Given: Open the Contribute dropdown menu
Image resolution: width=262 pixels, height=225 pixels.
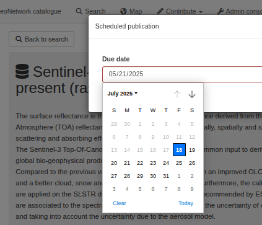Looking at the screenshot, I should click(x=180, y=11).
